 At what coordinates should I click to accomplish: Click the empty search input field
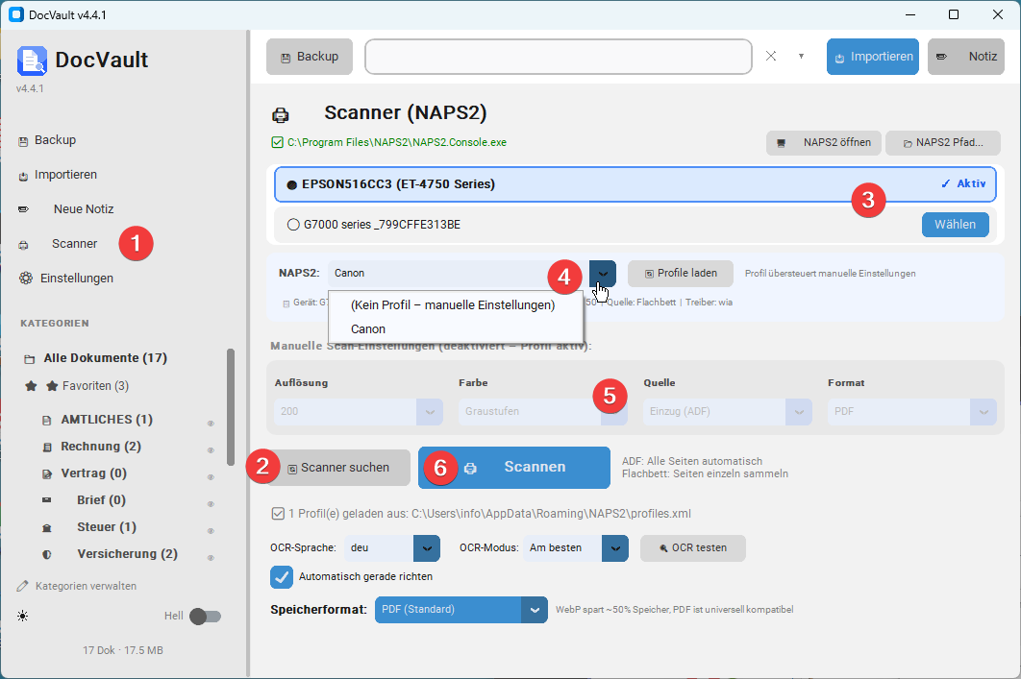coord(559,57)
